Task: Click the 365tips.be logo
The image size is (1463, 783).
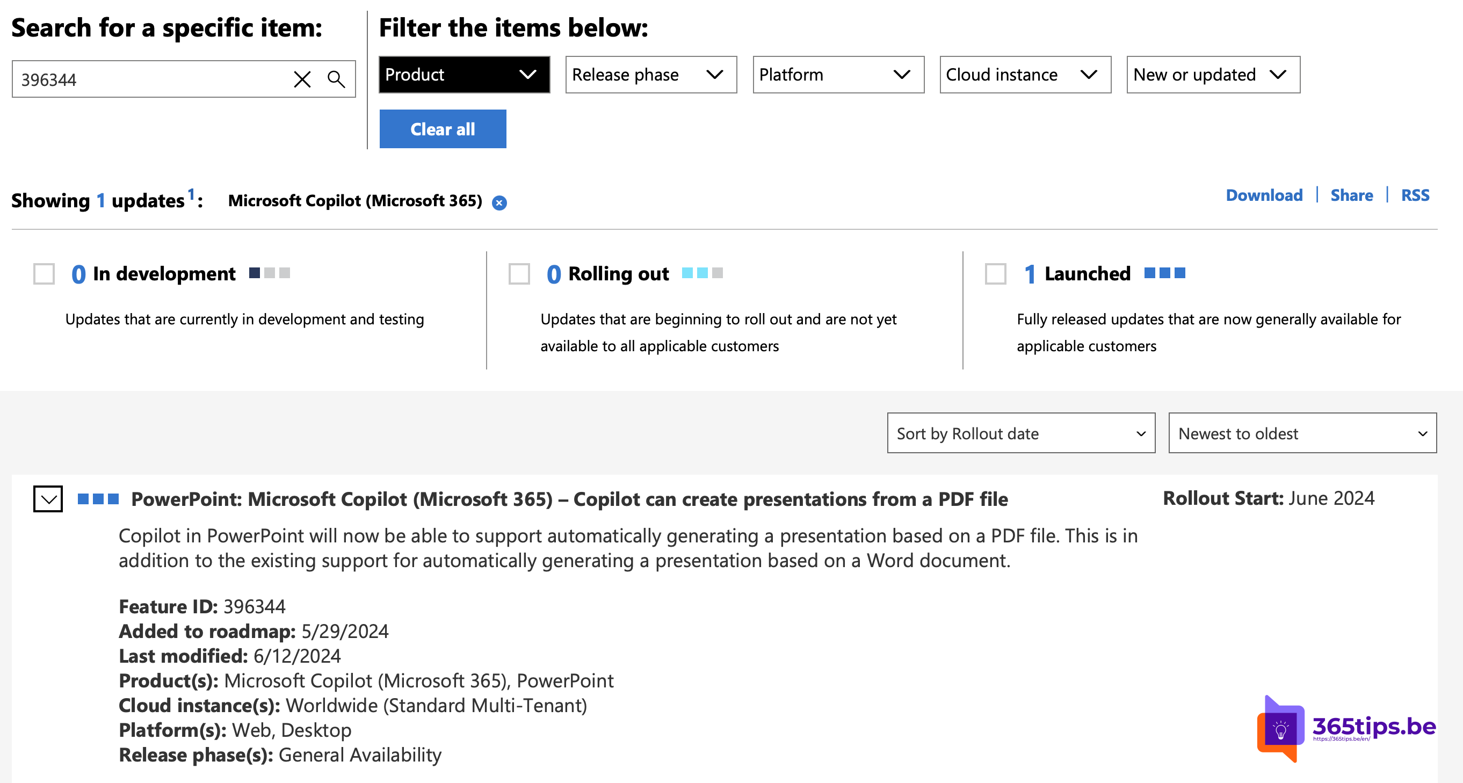Action: pos(1346,729)
